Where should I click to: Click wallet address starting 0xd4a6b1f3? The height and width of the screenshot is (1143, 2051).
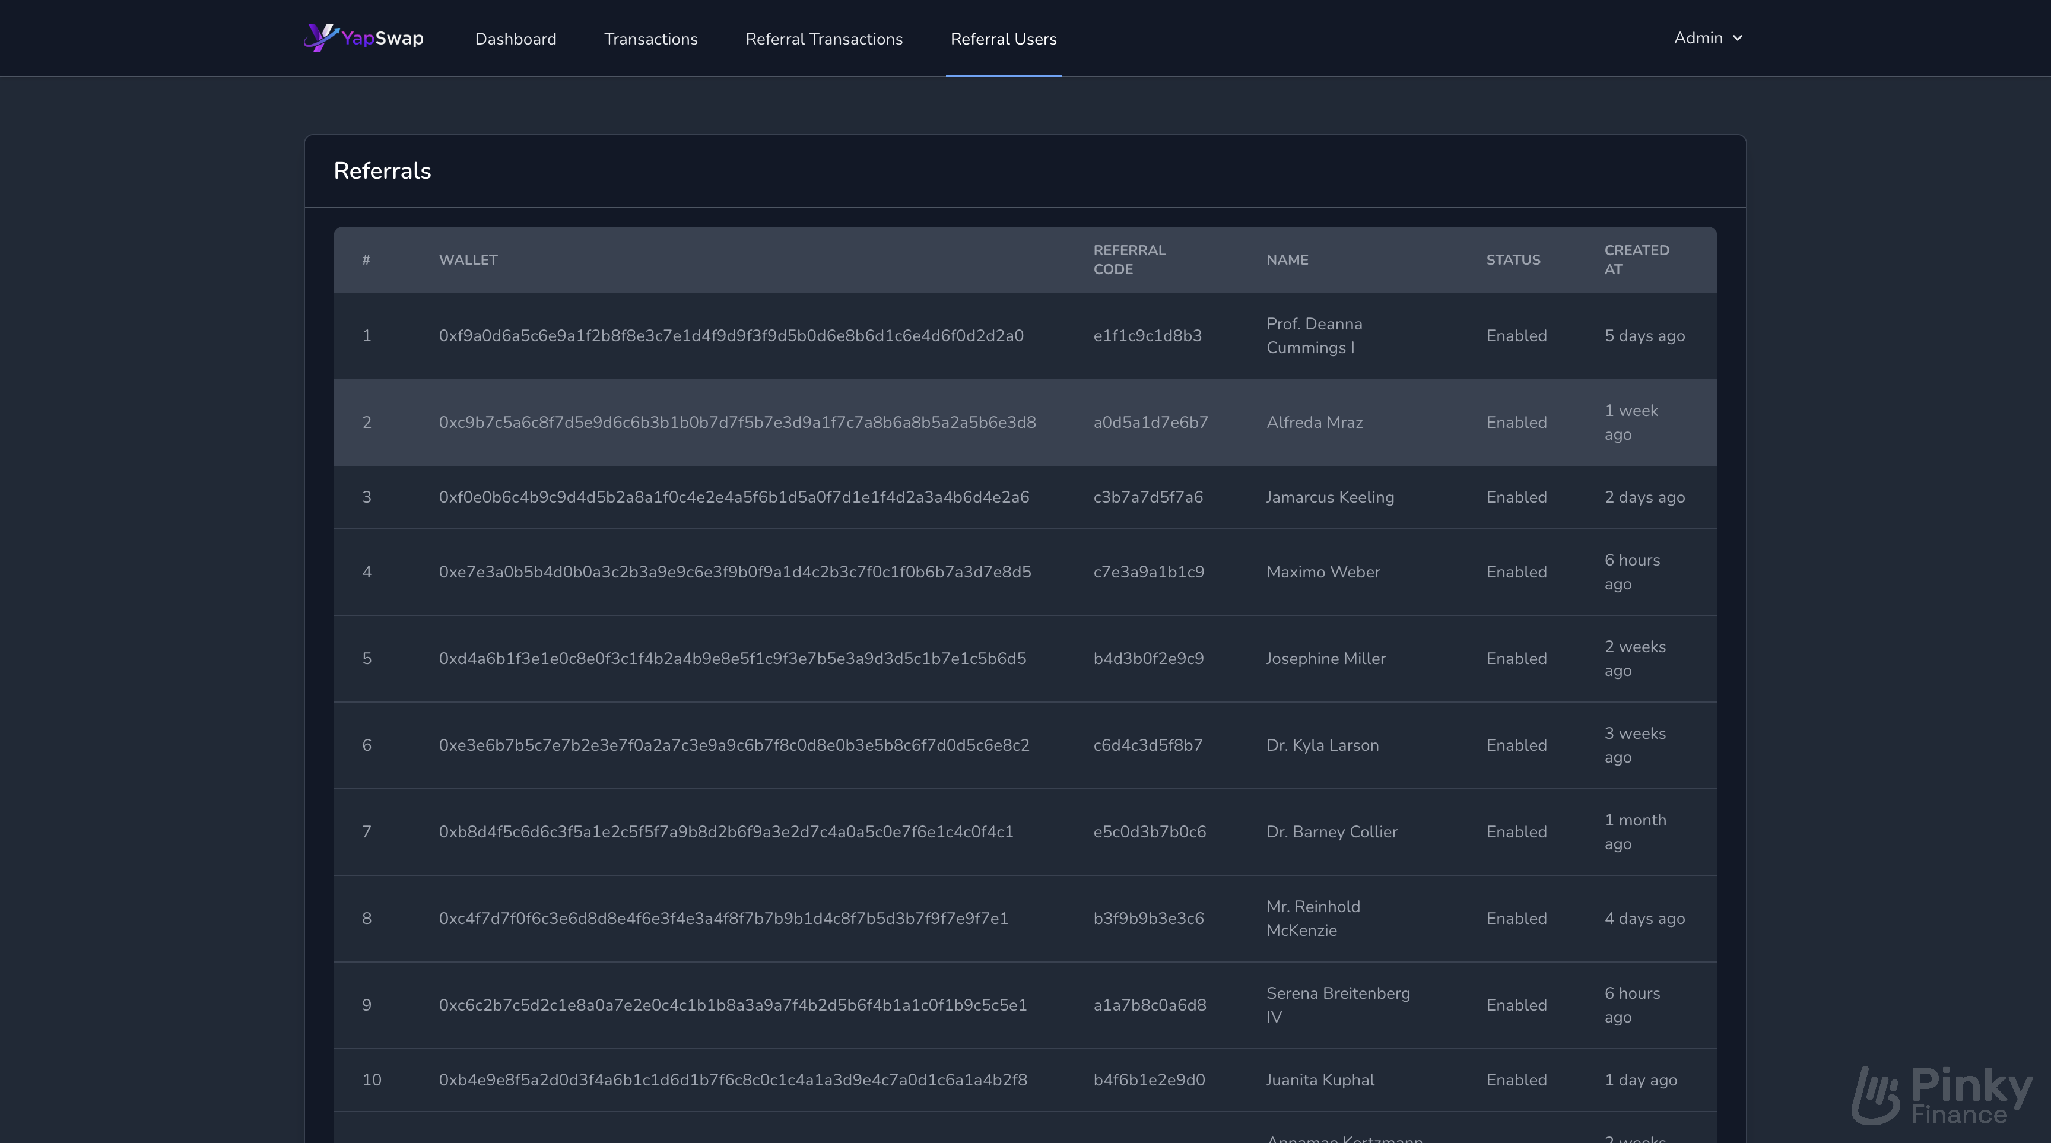[732, 658]
